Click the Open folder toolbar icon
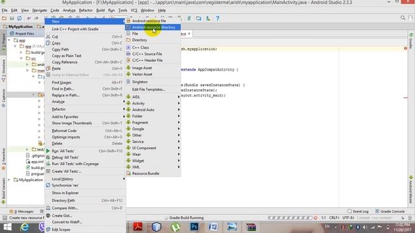415x233 pixels. pyautogui.click(x=4, y=18)
